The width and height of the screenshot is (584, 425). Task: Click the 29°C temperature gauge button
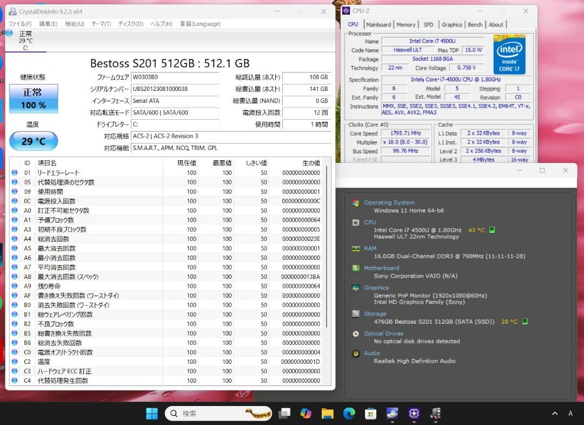(34, 141)
